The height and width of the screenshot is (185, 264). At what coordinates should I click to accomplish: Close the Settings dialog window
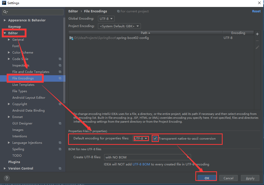259,3
